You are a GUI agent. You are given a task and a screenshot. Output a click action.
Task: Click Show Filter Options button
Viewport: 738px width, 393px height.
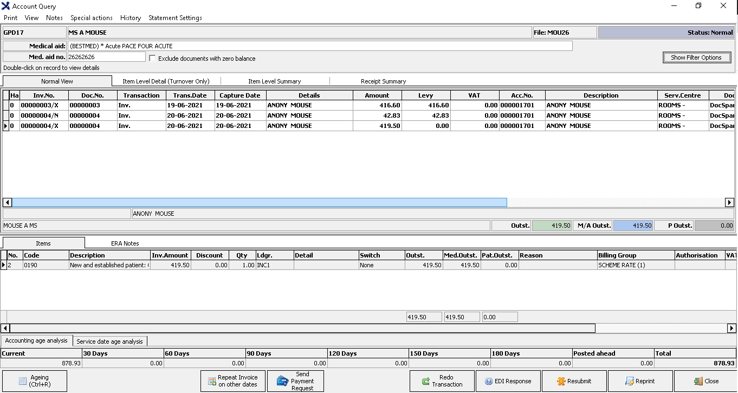(696, 57)
